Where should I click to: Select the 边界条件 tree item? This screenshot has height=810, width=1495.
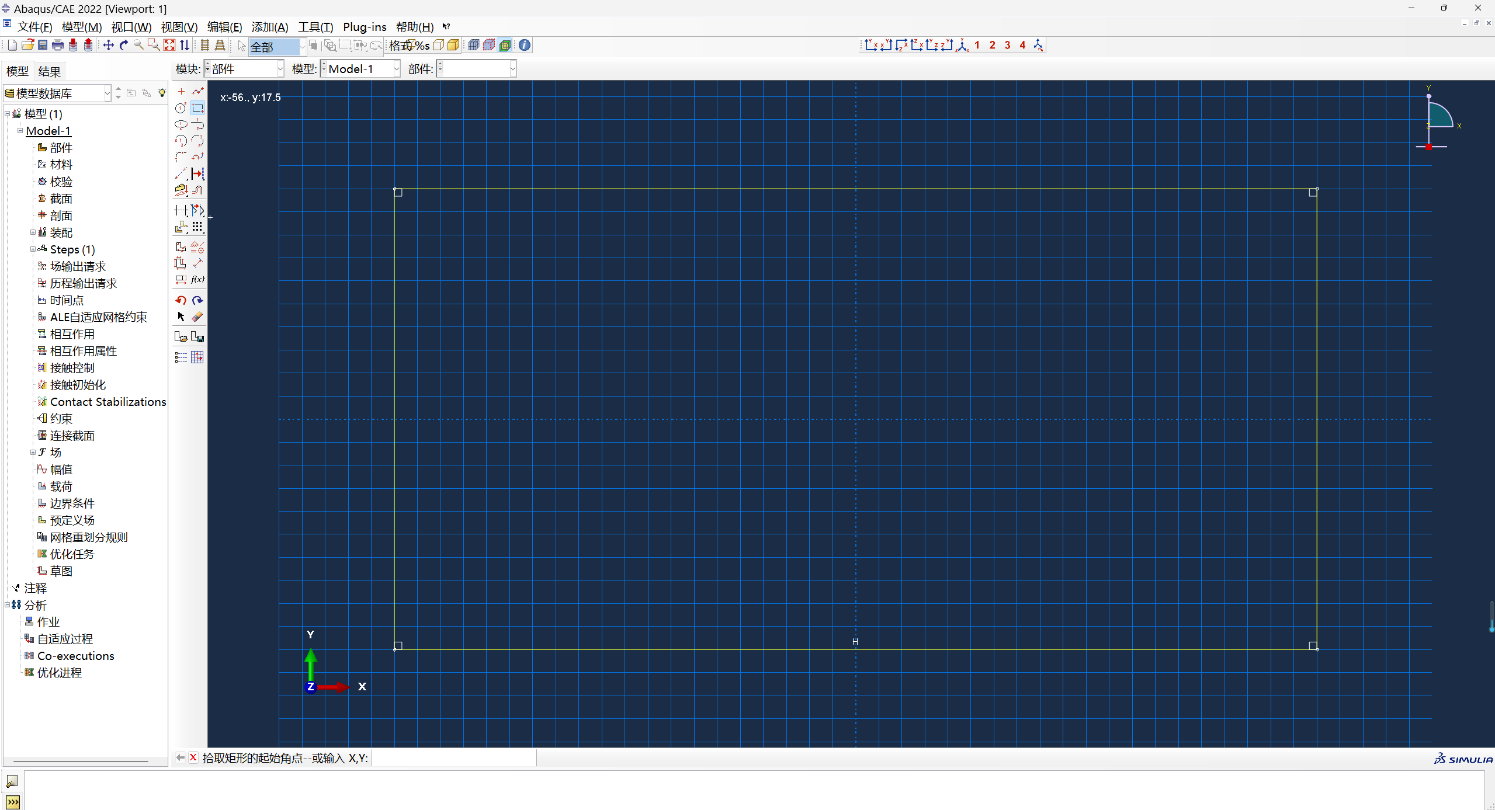pyautogui.click(x=72, y=503)
